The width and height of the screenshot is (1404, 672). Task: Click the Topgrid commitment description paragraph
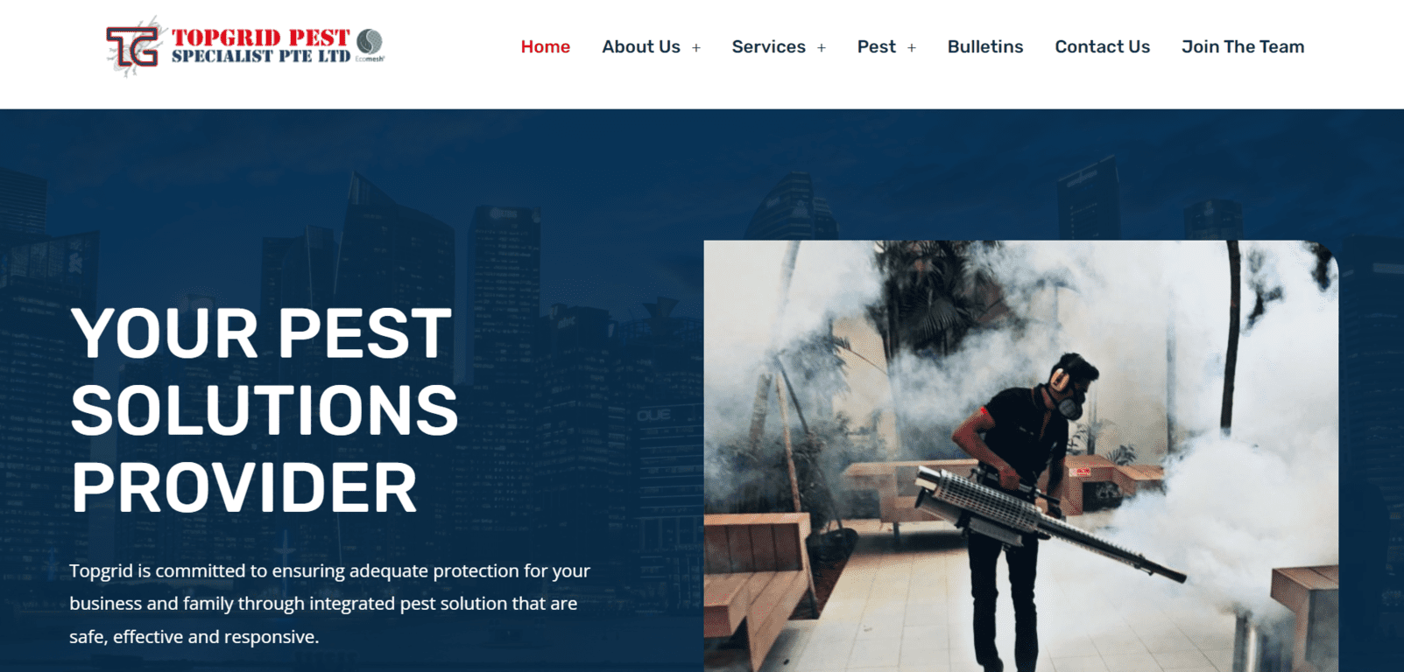[330, 604]
